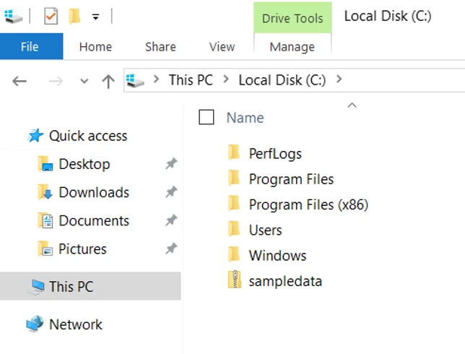Tick the select all items checkbox

point(207,117)
